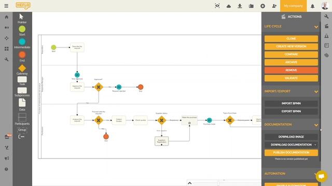Open Download Documentation dropdown arrow
This screenshot has height=186, width=332.
[315, 145]
